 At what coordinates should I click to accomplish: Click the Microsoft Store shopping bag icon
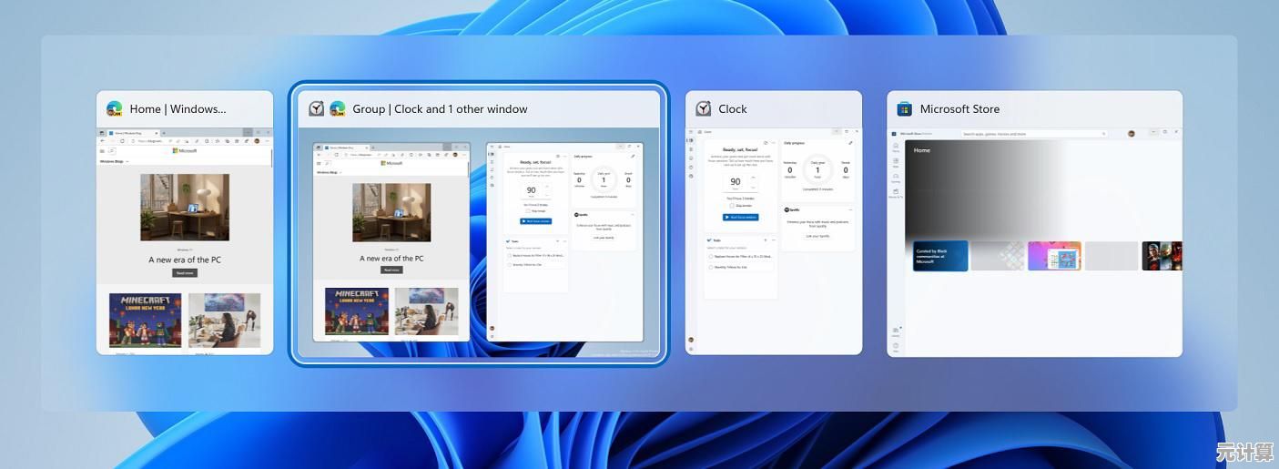tap(905, 109)
